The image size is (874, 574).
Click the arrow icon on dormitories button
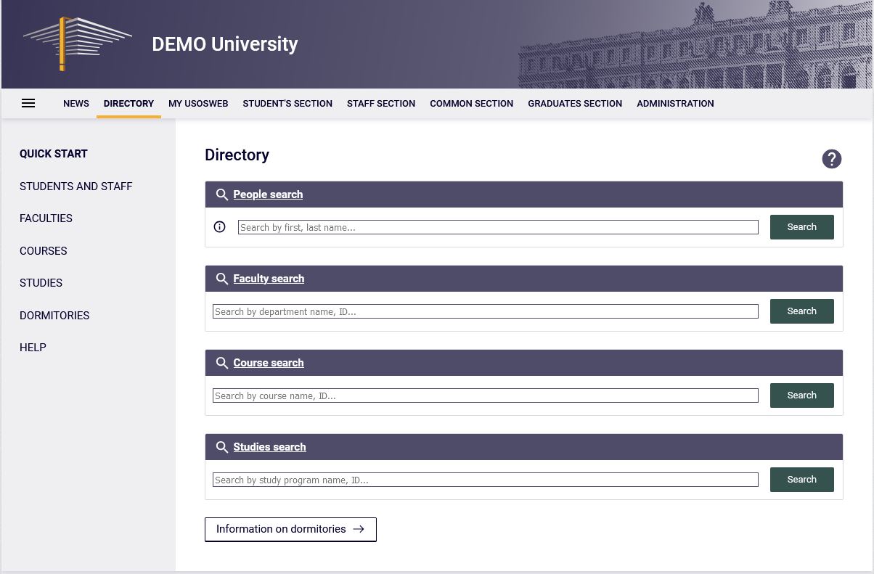[358, 529]
